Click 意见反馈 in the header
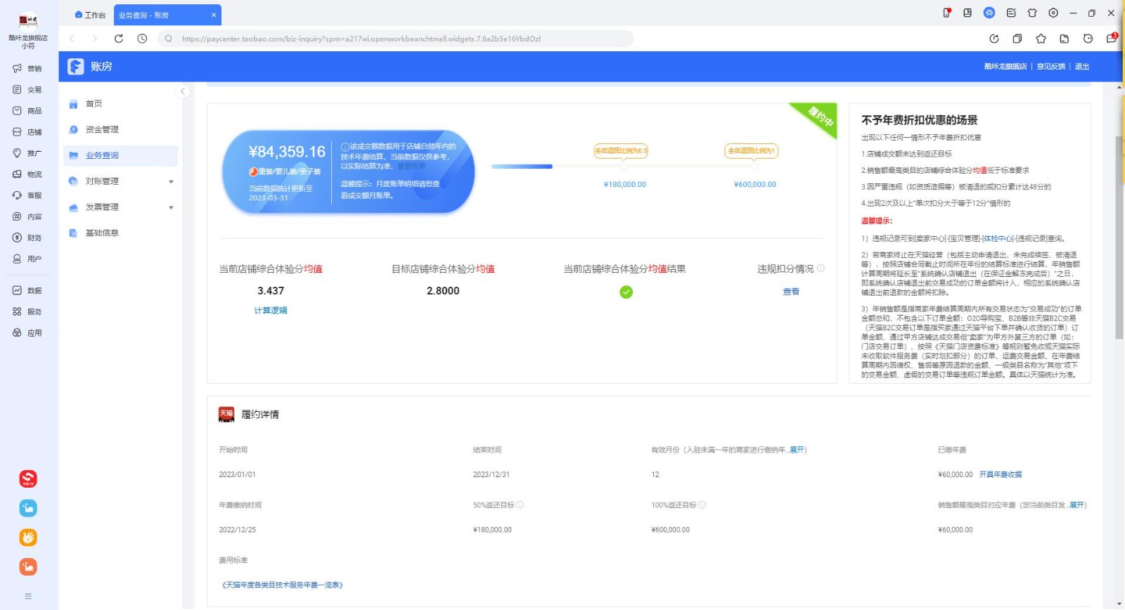 (x=1050, y=67)
